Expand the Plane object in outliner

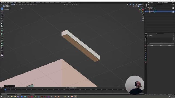(148, 13)
